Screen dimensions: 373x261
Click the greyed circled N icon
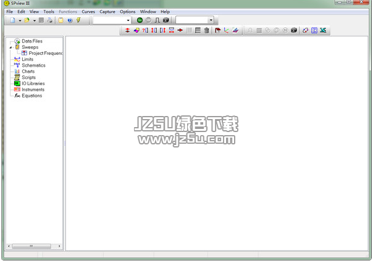coord(285,30)
